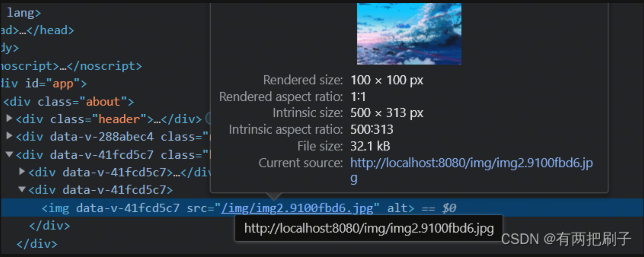
Task: Select the img data-v-41fcd5c7 element row
Action: 322,208
